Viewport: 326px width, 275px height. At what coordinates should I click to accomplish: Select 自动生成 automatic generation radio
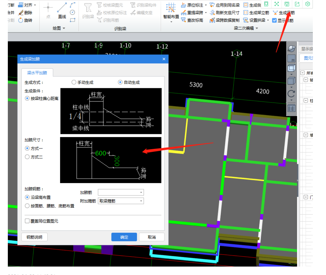tap(129, 82)
